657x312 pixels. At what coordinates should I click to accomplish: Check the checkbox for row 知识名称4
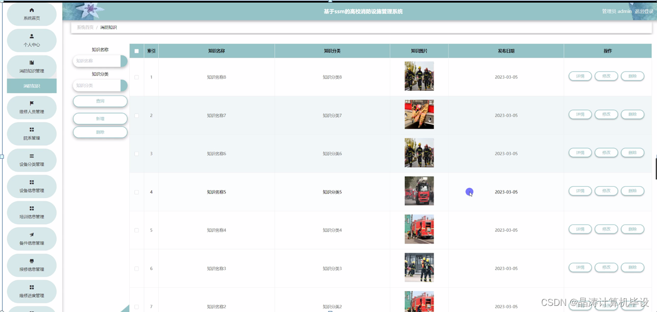tap(136, 230)
